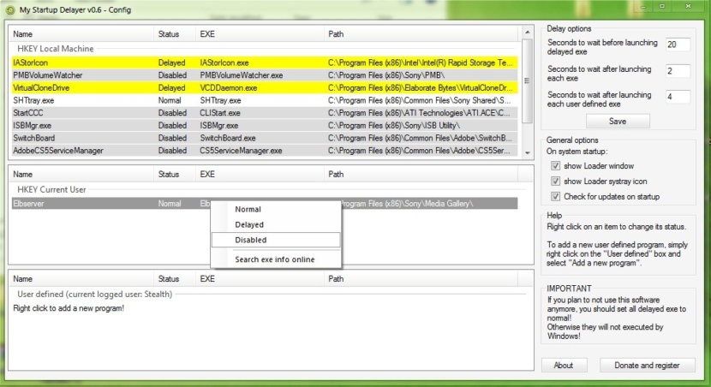Select Search exe info online
Screen dimensions: 711x387
click(274, 259)
